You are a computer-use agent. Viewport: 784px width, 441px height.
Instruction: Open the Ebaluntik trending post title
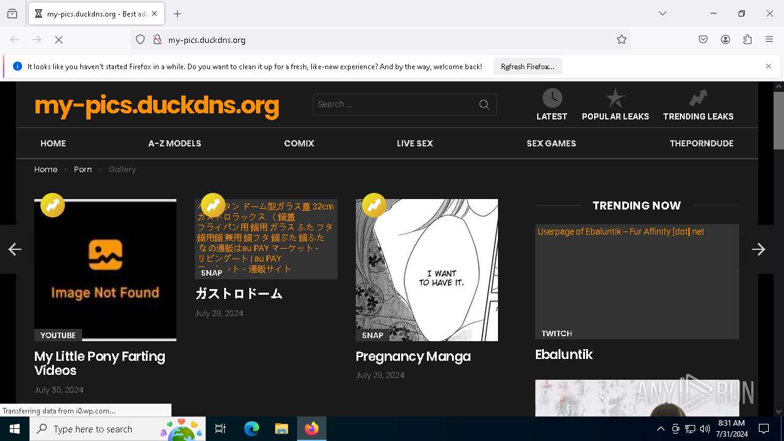564,355
